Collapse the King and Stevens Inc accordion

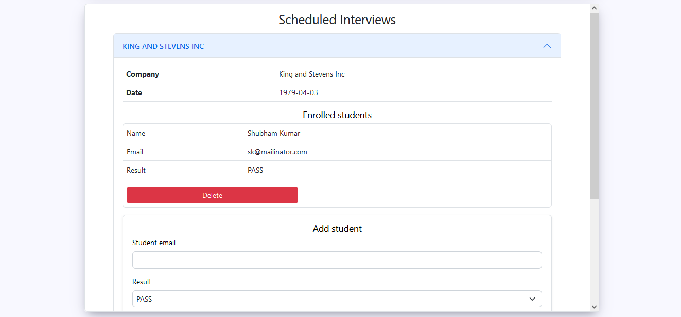tap(337, 46)
